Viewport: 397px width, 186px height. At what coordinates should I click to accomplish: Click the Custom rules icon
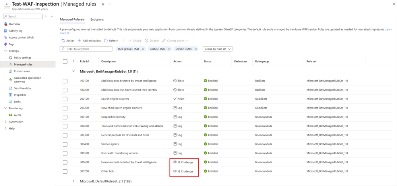point(11,71)
